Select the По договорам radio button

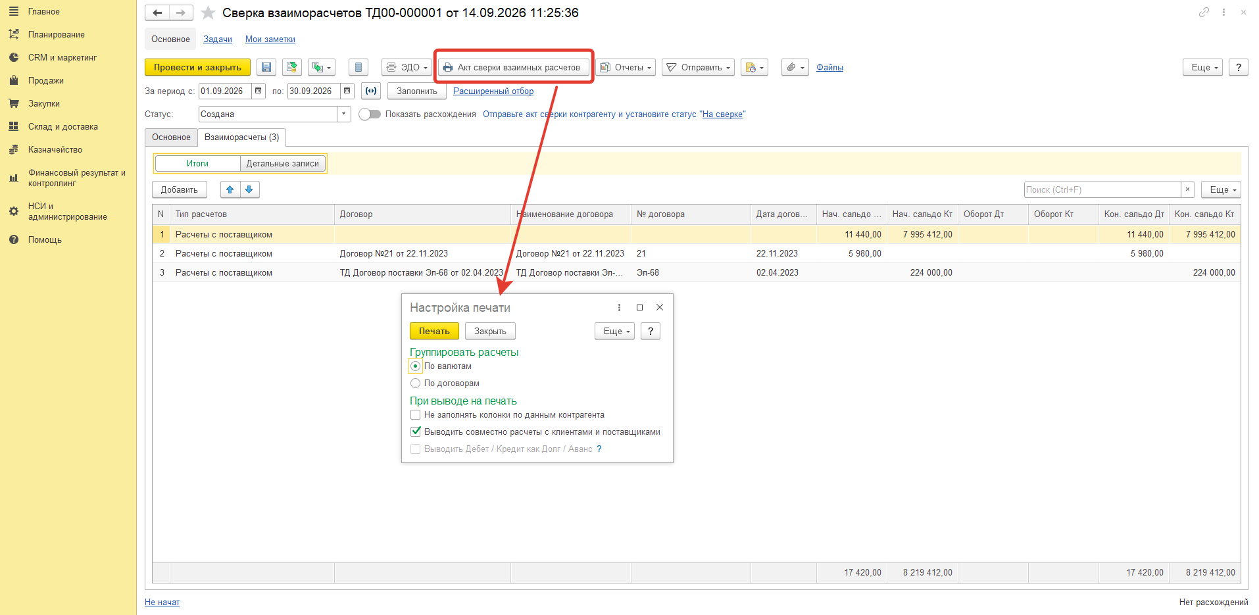tap(415, 383)
